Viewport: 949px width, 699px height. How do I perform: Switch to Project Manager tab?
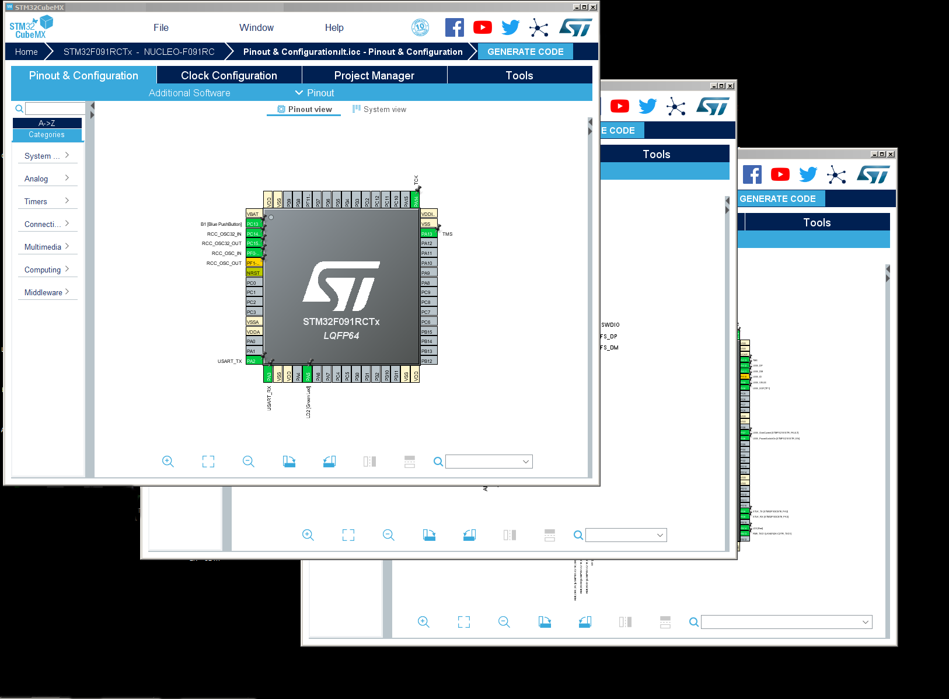point(374,75)
